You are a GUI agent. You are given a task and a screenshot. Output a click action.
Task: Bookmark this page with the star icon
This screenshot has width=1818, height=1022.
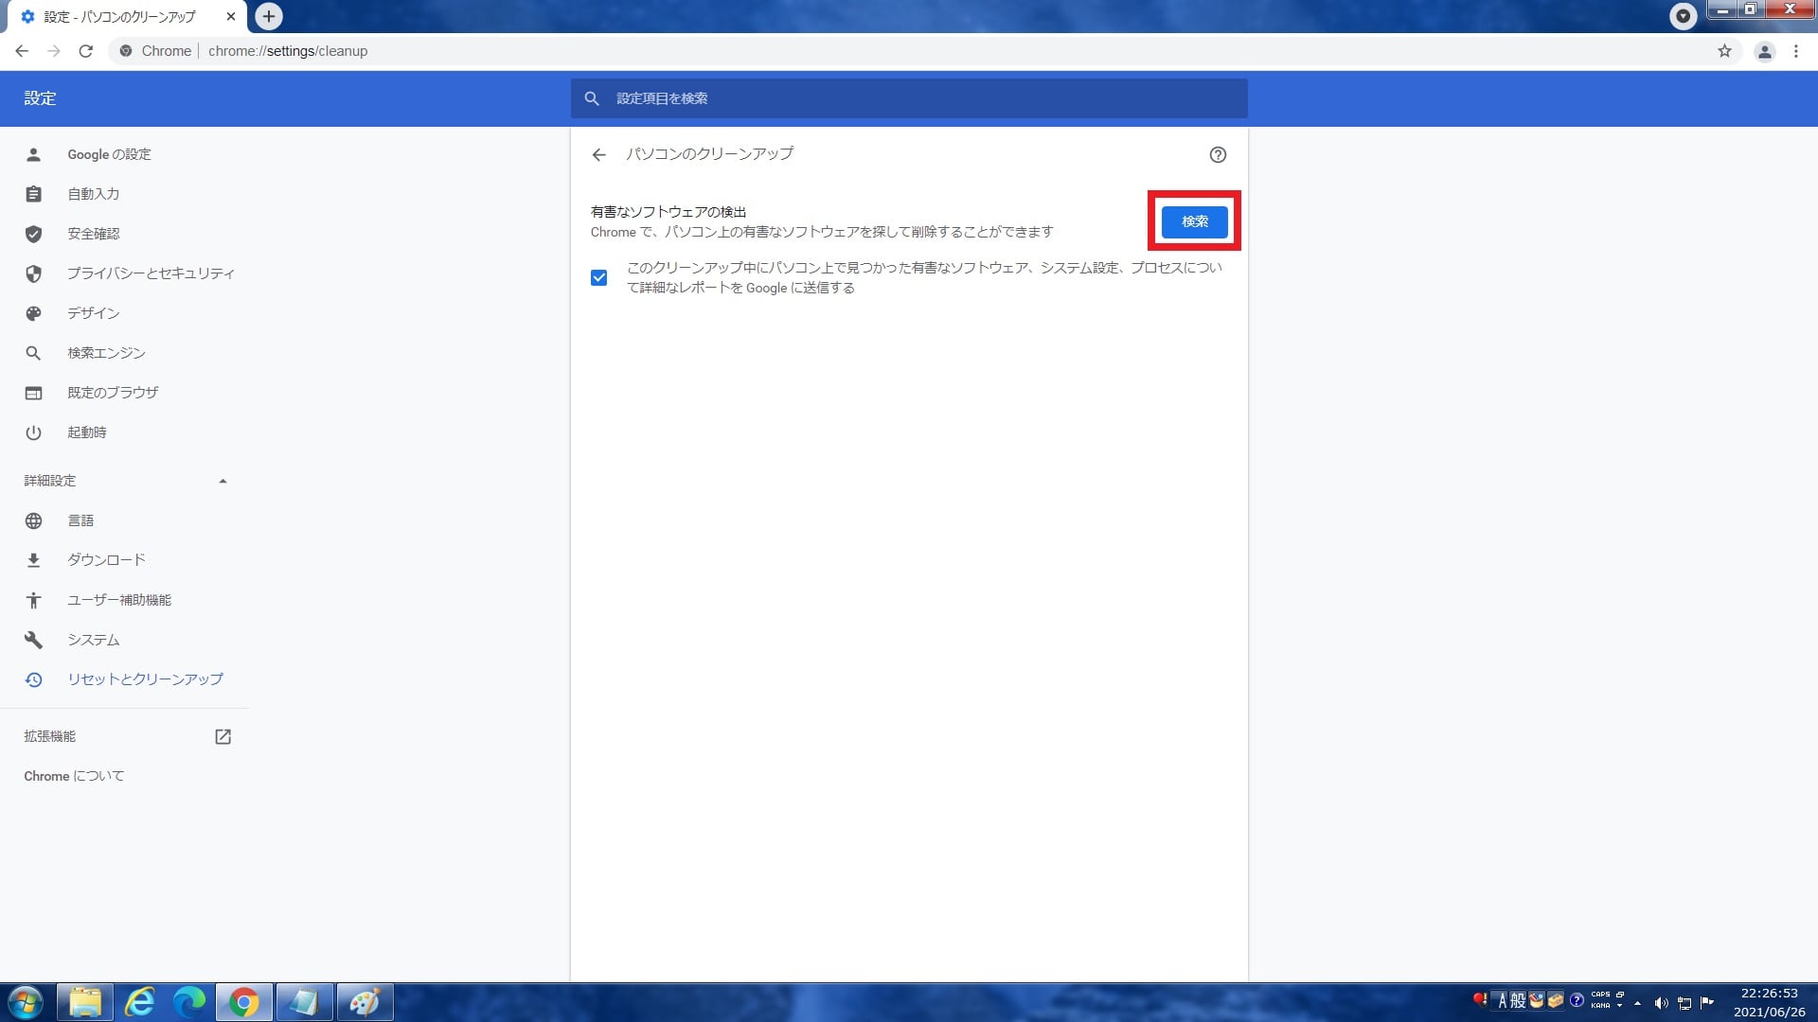coord(1726,51)
